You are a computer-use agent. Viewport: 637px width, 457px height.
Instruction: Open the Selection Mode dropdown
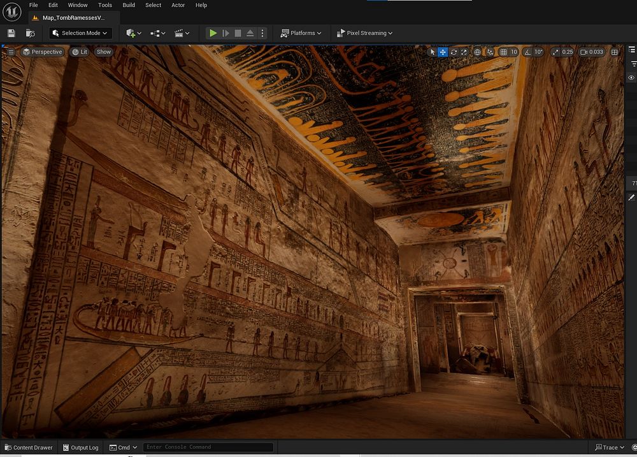(x=81, y=33)
